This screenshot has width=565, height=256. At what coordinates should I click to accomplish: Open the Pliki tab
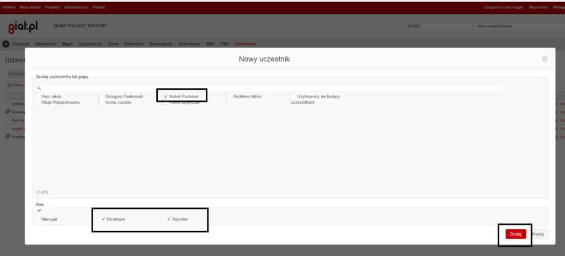pos(225,44)
